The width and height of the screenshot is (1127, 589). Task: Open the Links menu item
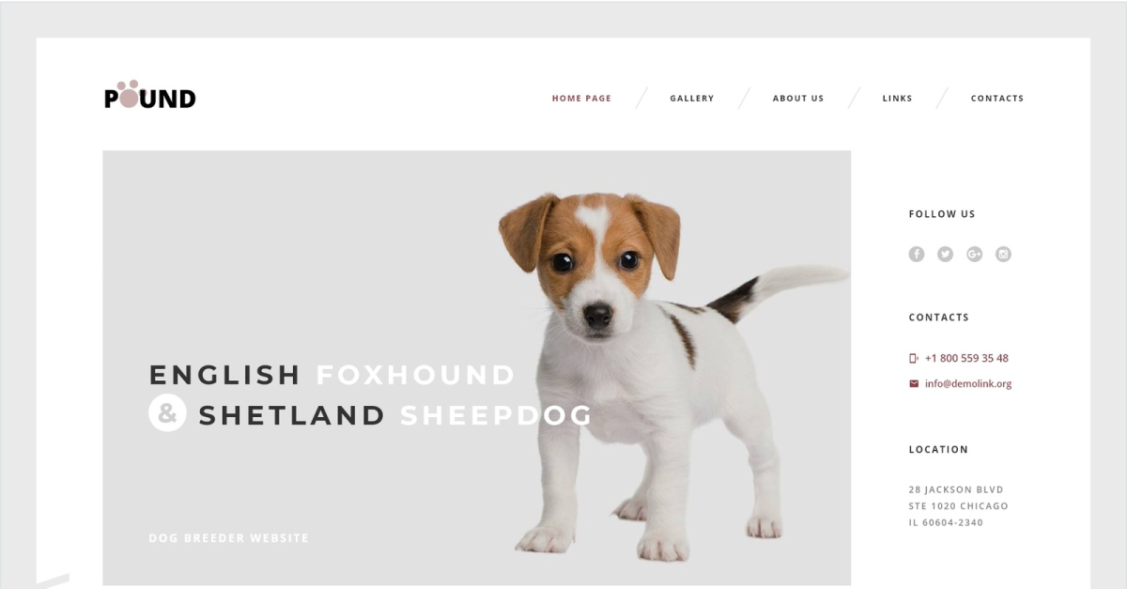897,98
